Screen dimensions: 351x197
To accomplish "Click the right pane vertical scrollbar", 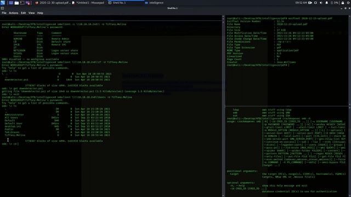I will (350, 60).
